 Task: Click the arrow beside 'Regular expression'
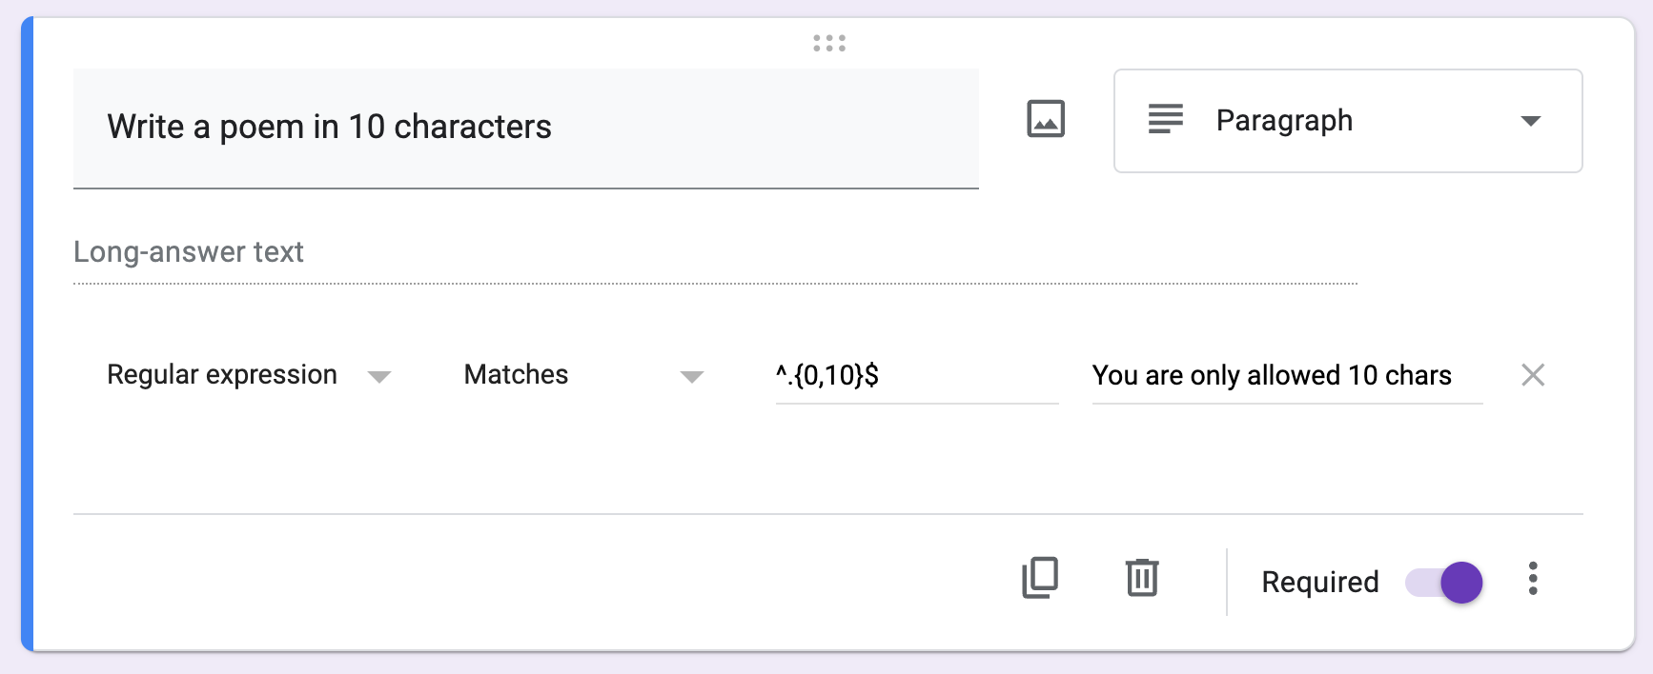[x=379, y=377]
